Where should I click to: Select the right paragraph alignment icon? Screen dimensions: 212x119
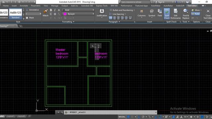[122, 18]
